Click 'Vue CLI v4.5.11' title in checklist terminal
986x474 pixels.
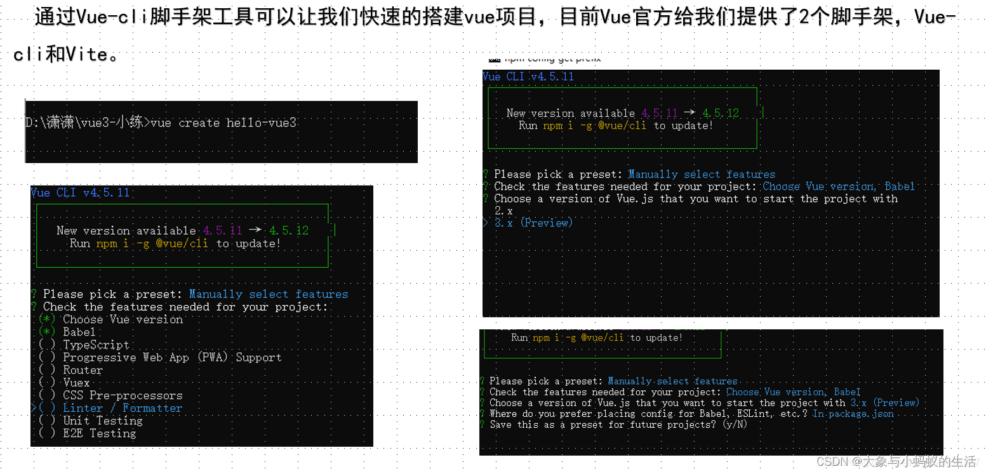pos(80,192)
